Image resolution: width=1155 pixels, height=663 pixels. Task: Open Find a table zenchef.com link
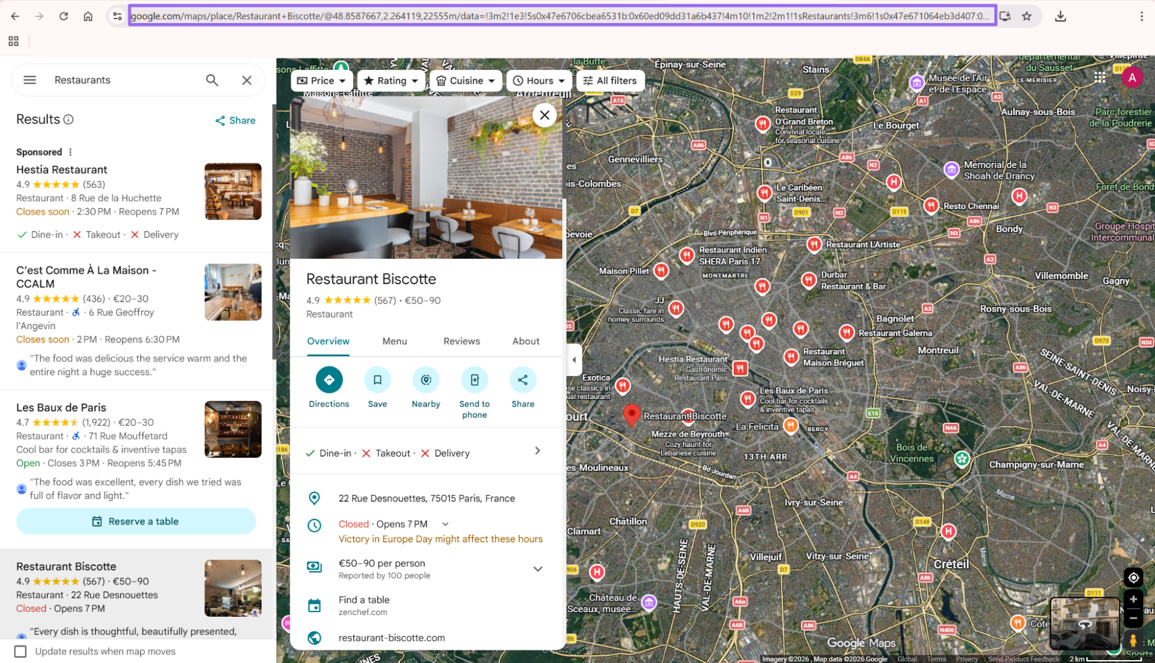[x=364, y=605]
